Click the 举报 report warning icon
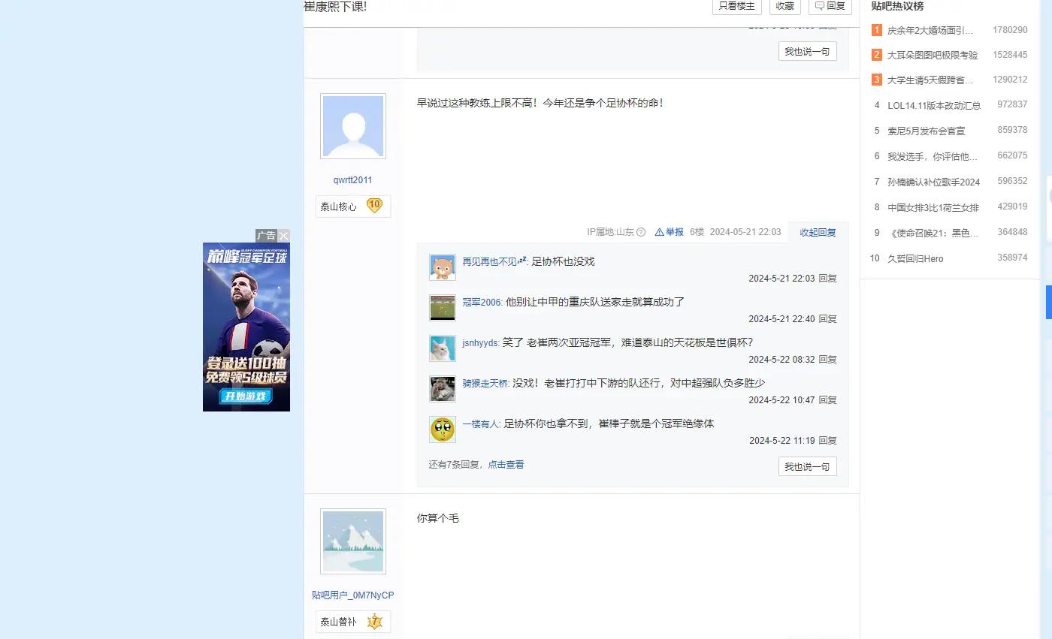The image size is (1052, 639). [x=659, y=233]
